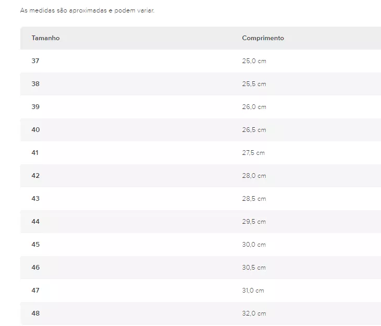This screenshot has height=326, width=381.
Task: Click the 26,5 cm length value
Action: point(254,129)
